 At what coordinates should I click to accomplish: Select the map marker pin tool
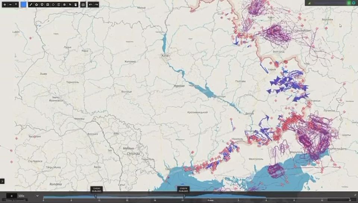(x=42, y=4)
